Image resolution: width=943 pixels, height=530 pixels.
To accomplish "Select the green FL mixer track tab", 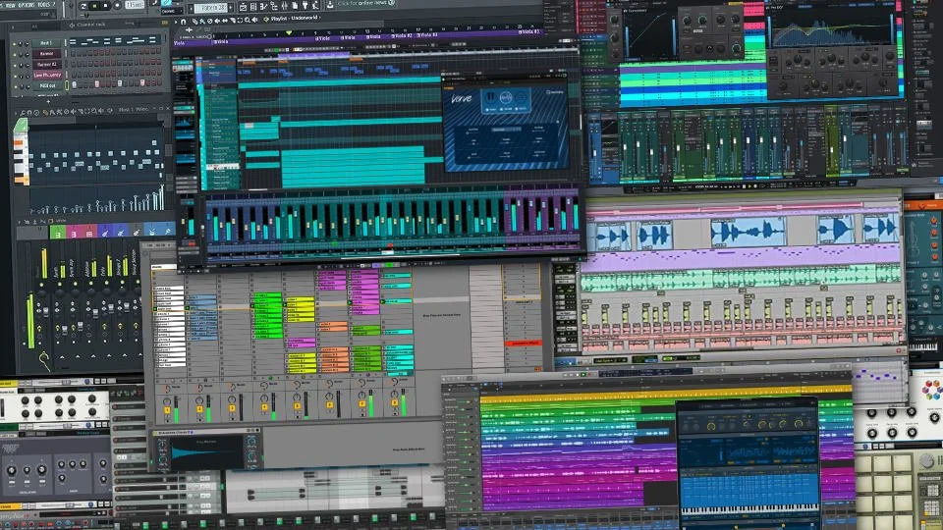I will tap(58, 232).
